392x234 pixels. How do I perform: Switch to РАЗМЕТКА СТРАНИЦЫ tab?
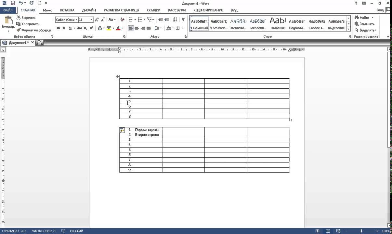(x=121, y=10)
